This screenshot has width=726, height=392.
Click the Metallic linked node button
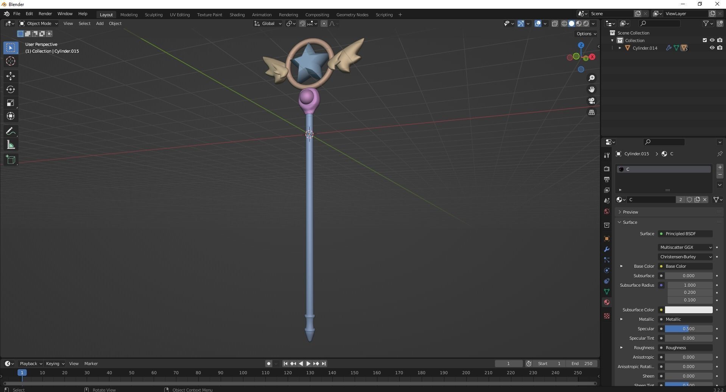685,319
